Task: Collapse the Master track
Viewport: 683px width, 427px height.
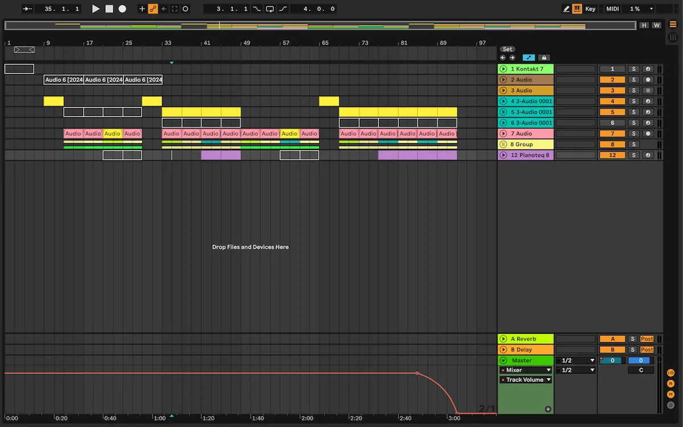Action: [x=503, y=360]
